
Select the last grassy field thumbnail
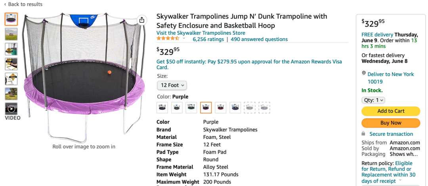pyautogui.click(x=11, y=94)
